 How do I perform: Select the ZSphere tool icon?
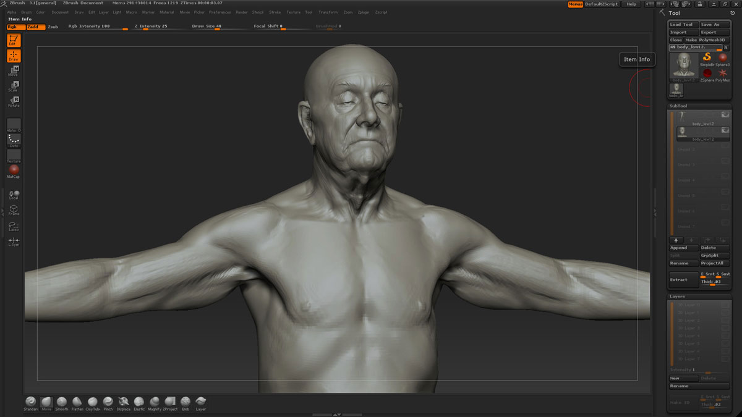point(707,74)
